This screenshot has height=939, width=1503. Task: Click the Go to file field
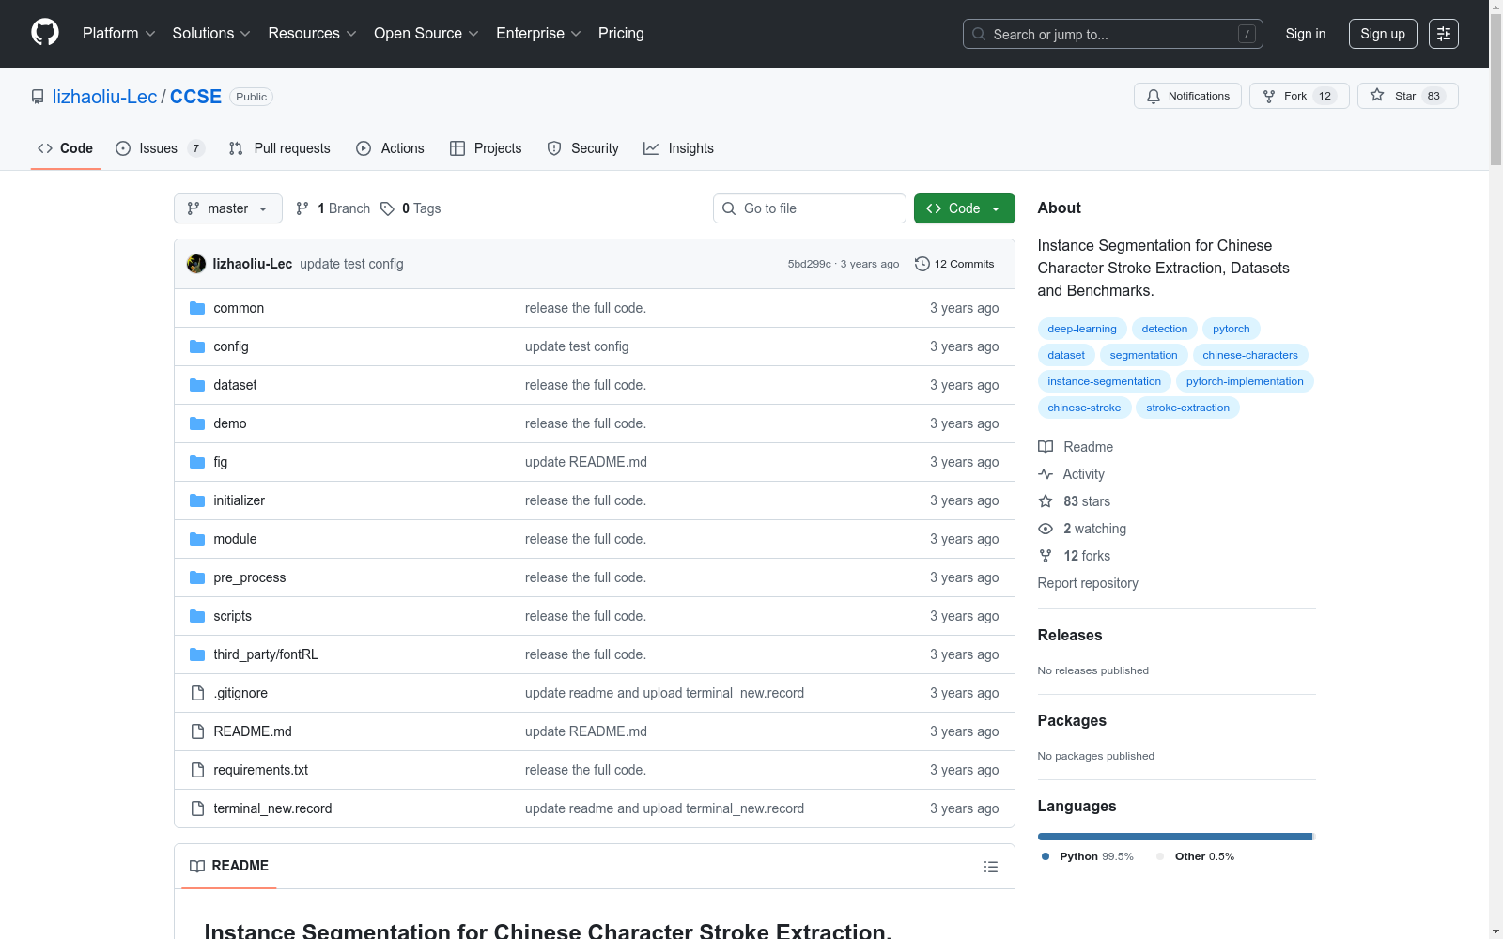coord(810,208)
